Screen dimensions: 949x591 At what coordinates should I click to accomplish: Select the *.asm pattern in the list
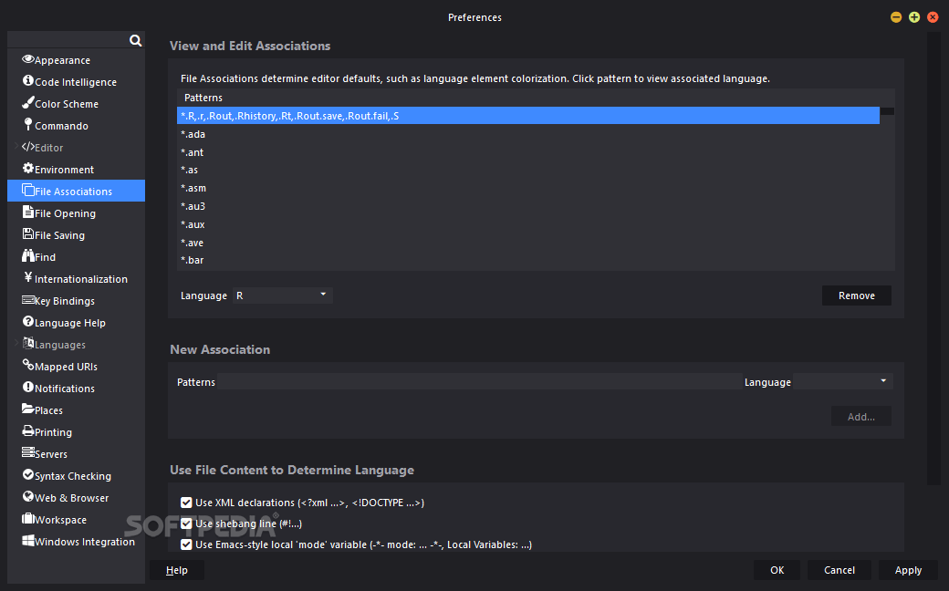(193, 187)
